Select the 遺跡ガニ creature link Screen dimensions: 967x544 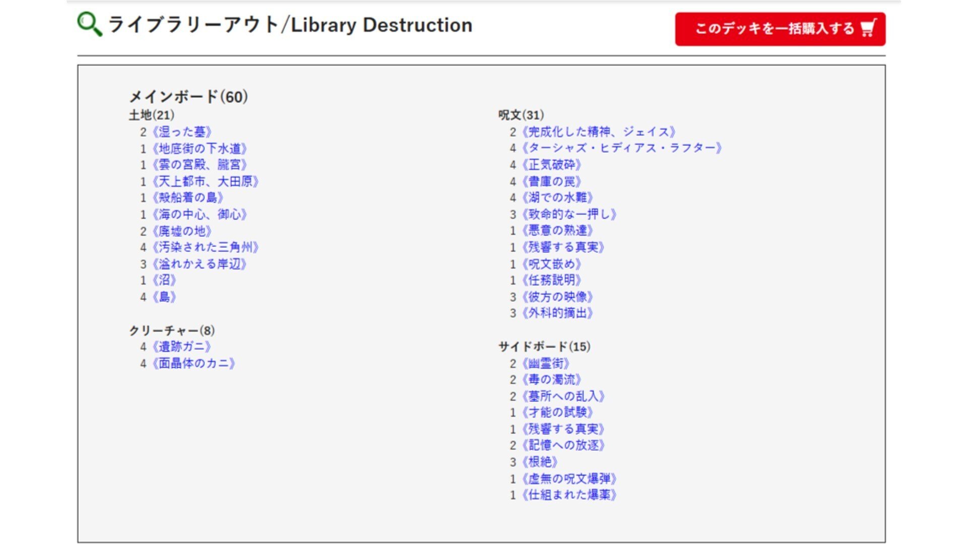[x=182, y=347]
